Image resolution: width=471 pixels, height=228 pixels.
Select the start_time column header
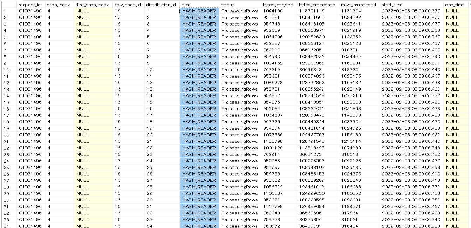tap(411, 5)
